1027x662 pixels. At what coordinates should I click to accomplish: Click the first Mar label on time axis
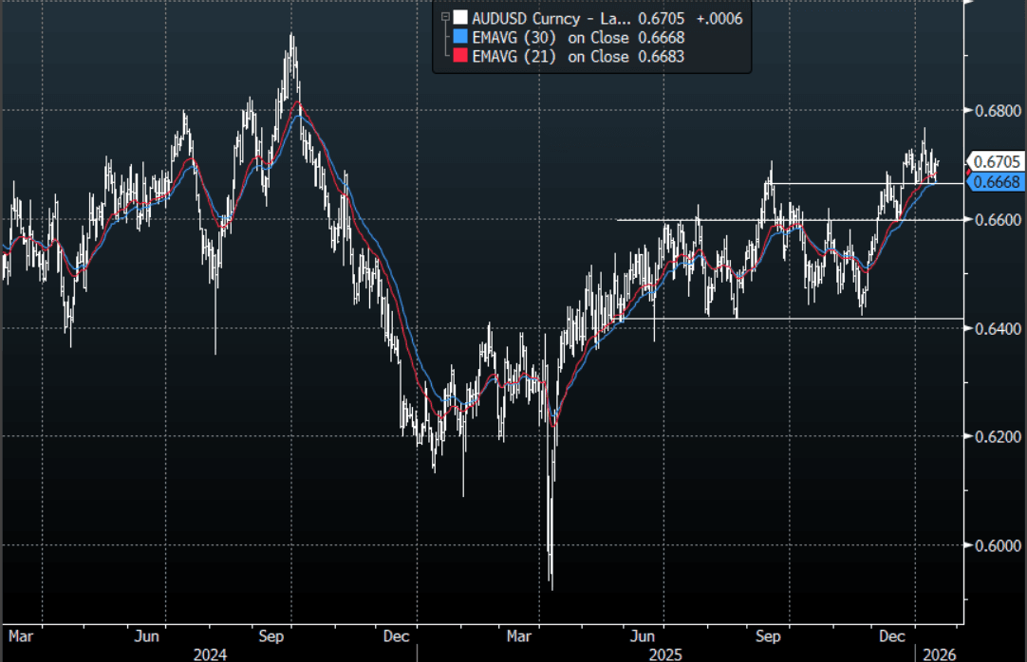tap(20, 635)
